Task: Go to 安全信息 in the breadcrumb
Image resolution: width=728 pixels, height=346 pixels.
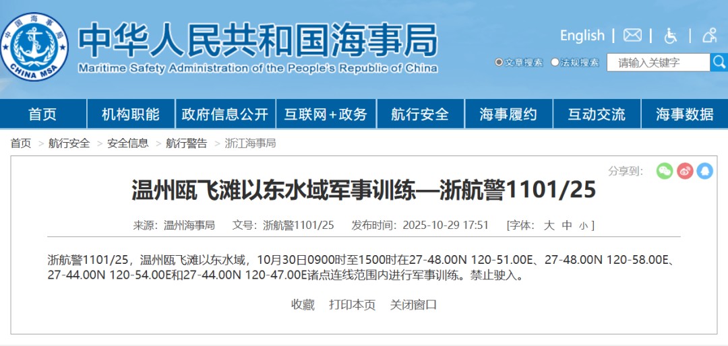Action: (x=128, y=143)
